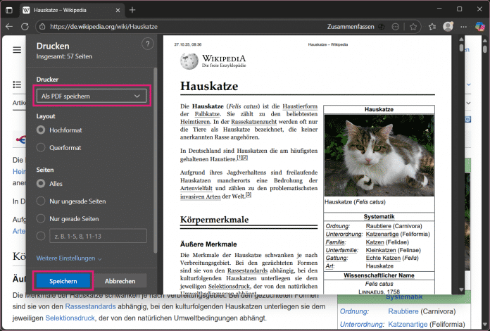Screen dimensions: 490x331
Task: Click the print preview scroll down arrow
Action: 461,290
